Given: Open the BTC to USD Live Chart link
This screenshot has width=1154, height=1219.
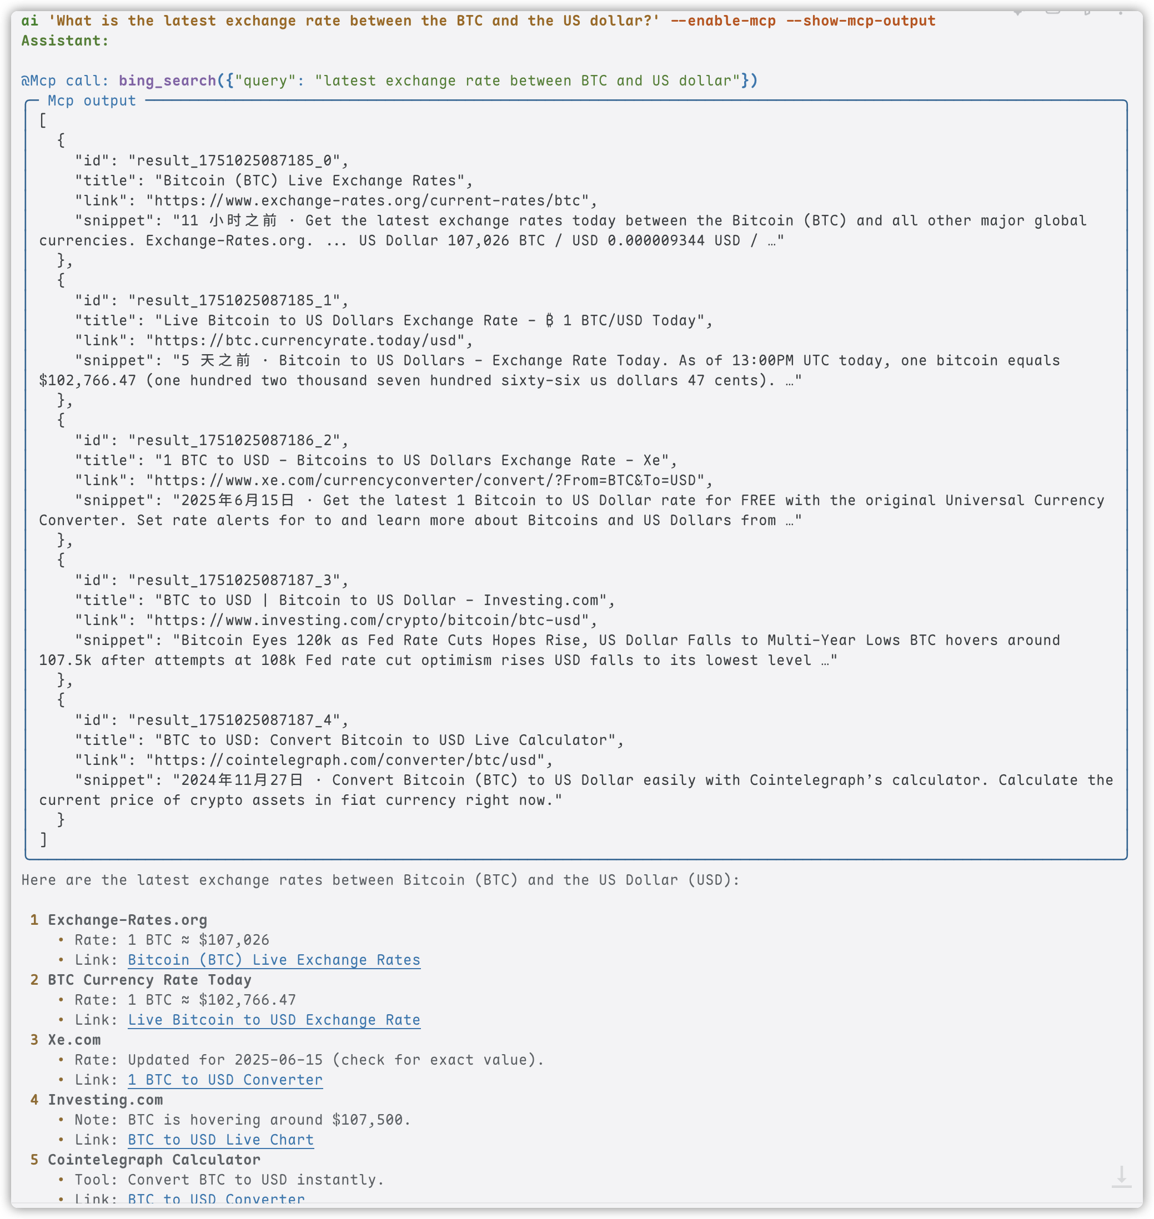Looking at the screenshot, I should (221, 1140).
